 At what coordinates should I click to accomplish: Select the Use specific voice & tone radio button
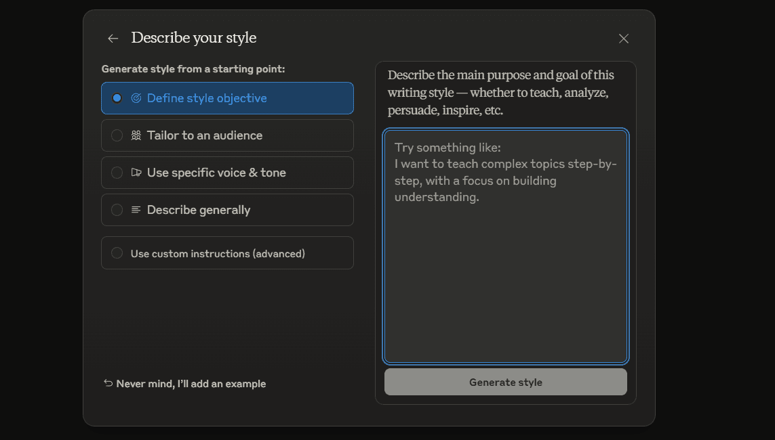[x=117, y=173]
